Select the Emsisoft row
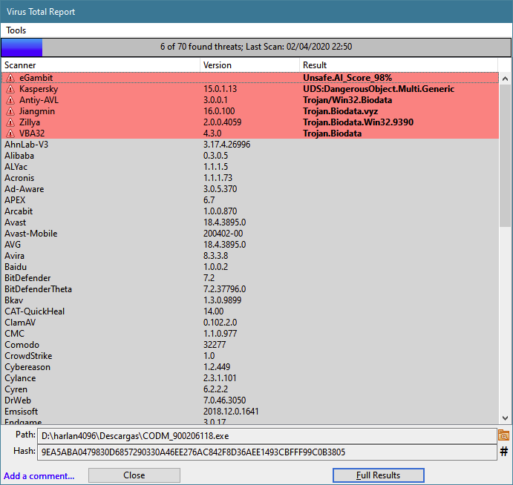Image resolution: width=513 pixels, height=485 pixels. pos(250,411)
